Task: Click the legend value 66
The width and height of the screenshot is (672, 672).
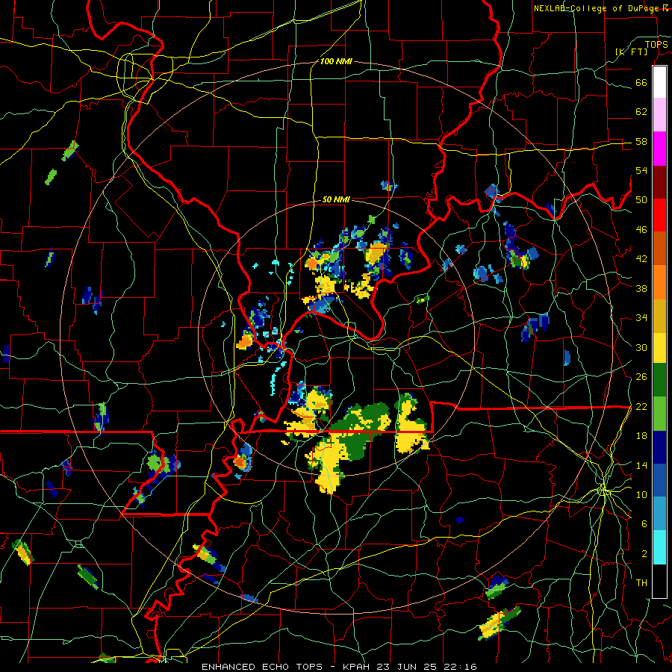Action: point(641,82)
